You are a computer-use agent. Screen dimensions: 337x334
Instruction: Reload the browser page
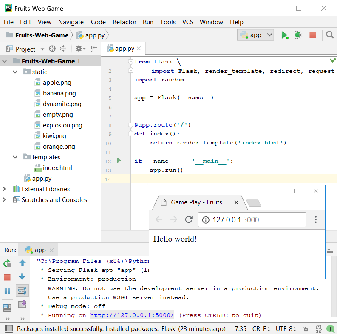pos(189,220)
